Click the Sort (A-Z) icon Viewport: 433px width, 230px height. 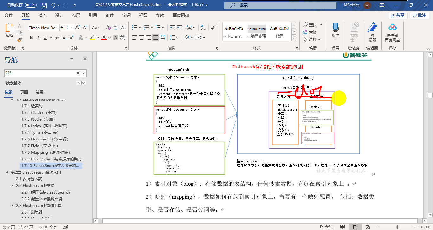[203, 28]
